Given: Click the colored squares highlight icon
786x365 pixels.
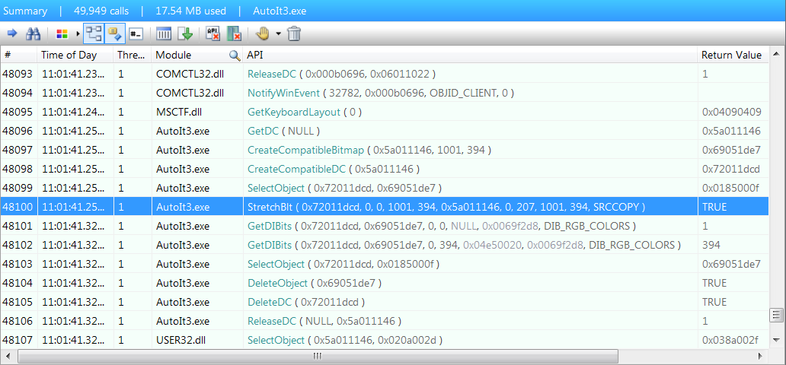Looking at the screenshot, I should point(62,33).
